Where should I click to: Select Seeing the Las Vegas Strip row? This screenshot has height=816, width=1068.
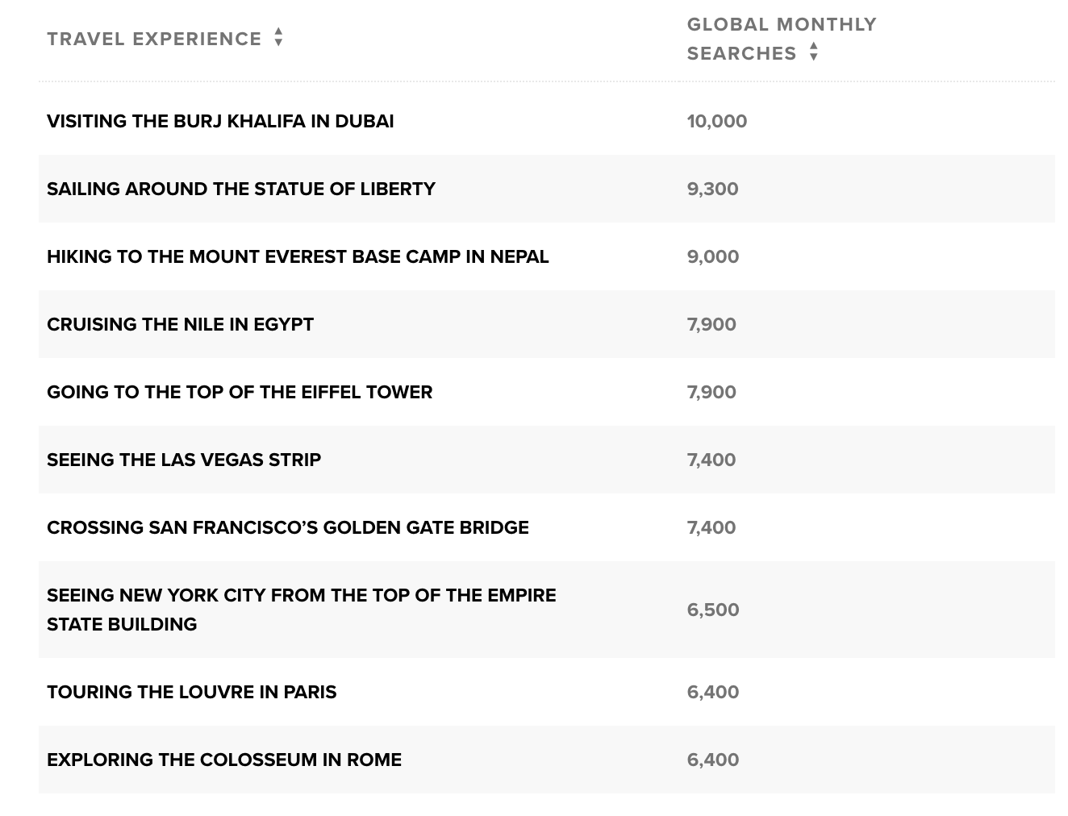(x=546, y=460)
